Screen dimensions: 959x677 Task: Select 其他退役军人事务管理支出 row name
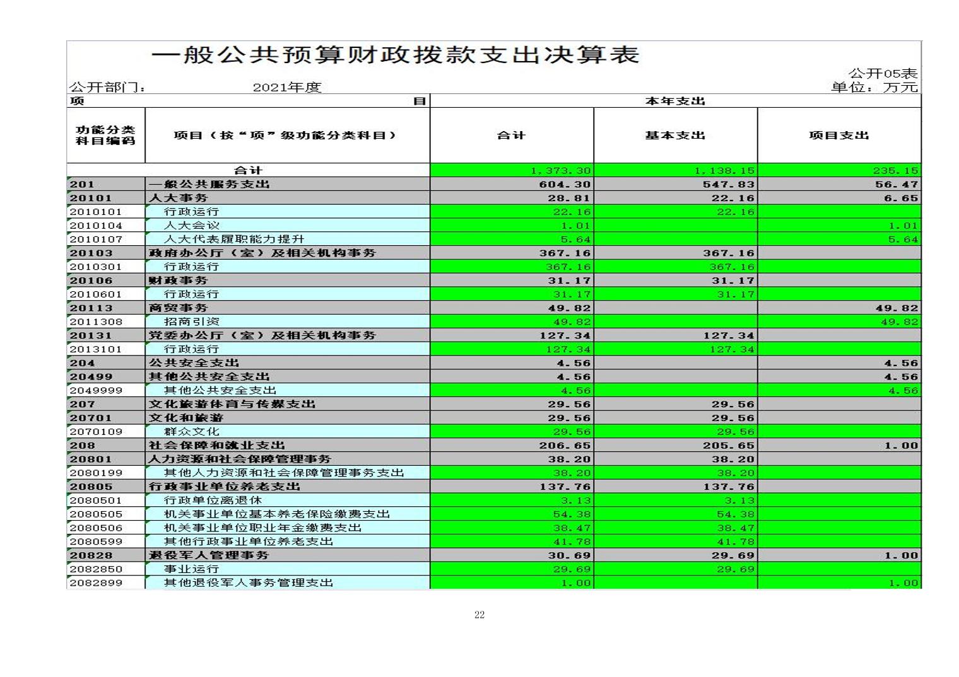click(x=248, y=583)
